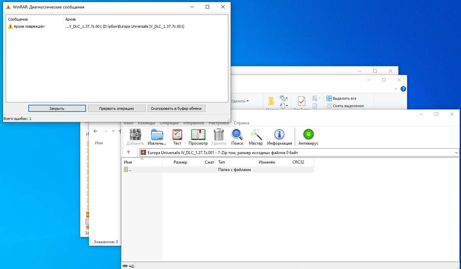Open the Настройки menu in WinRAR
This screenshot has width=461, height=269.
pos(219,123)
